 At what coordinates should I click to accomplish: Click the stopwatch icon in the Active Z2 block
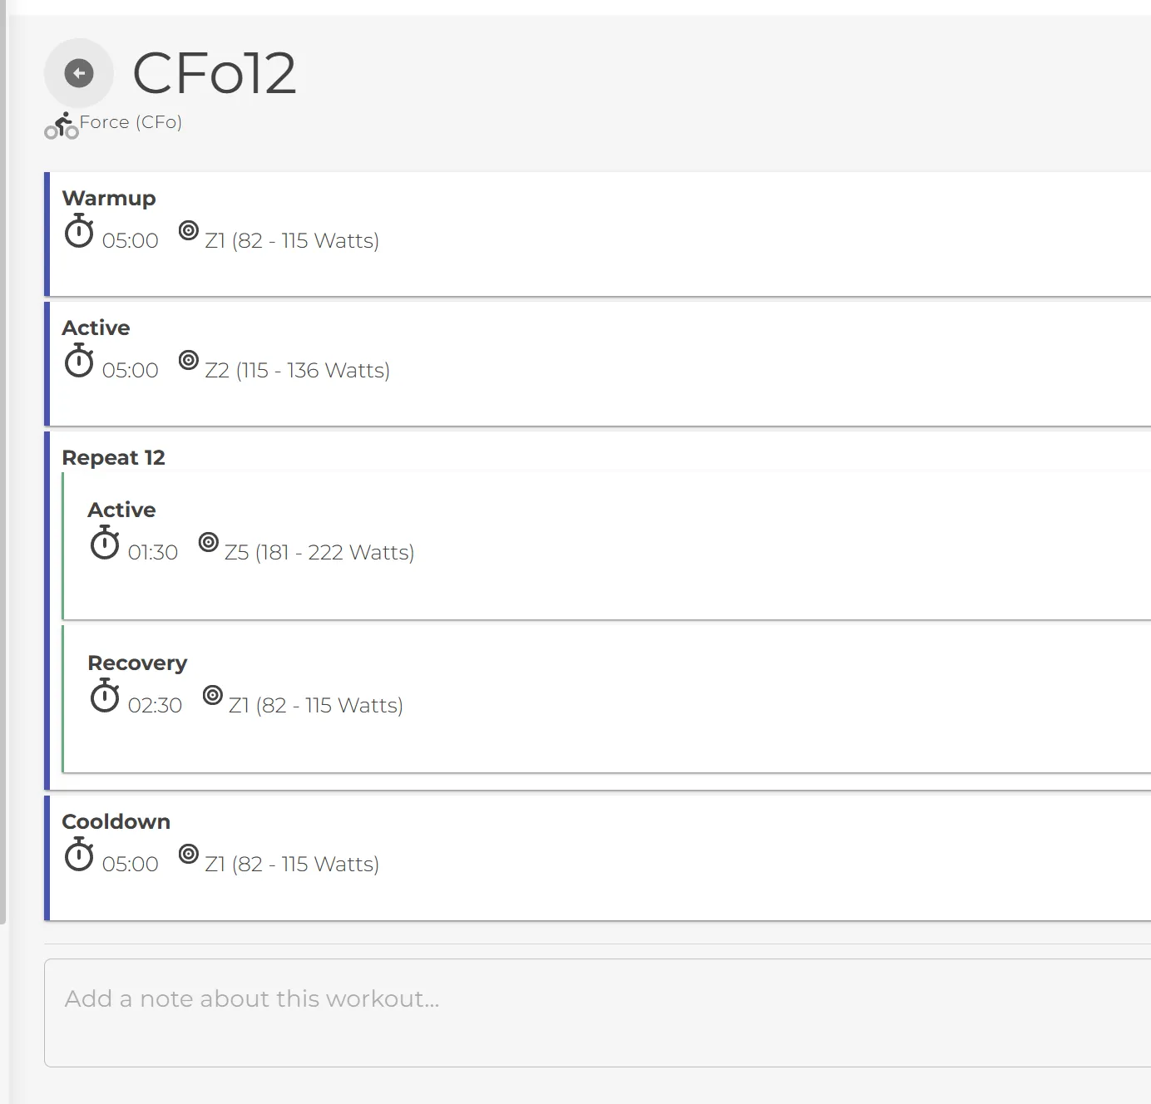79,363
